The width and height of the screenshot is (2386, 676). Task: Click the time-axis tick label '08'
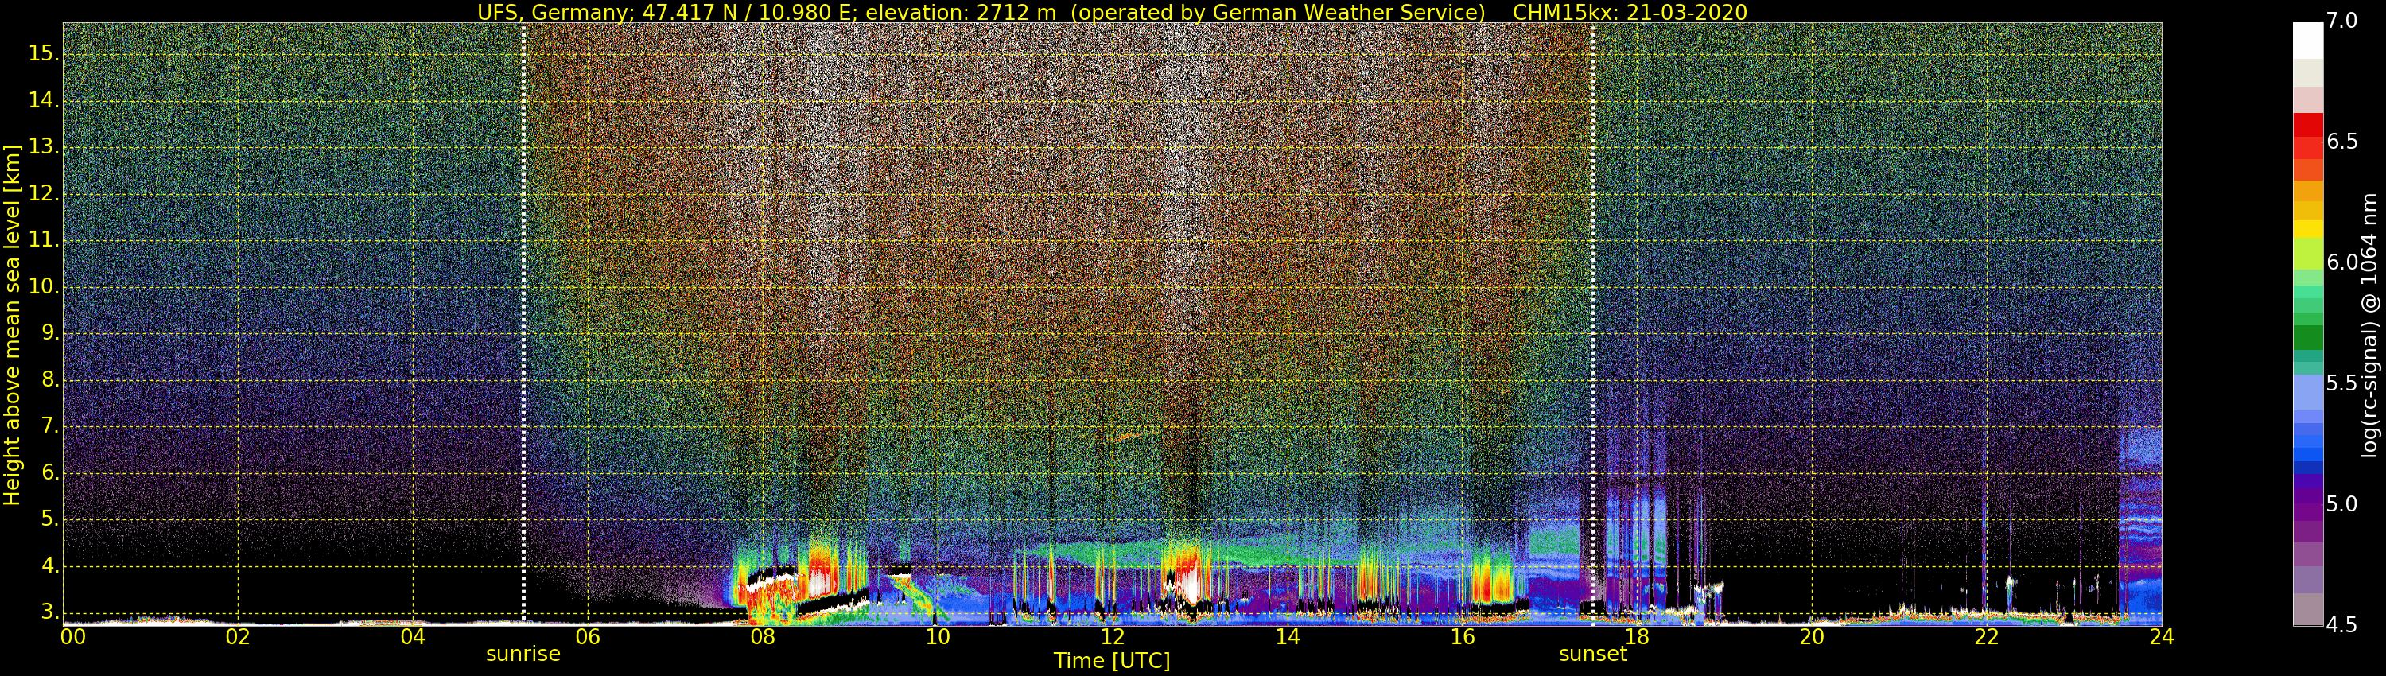pos(762,637)
